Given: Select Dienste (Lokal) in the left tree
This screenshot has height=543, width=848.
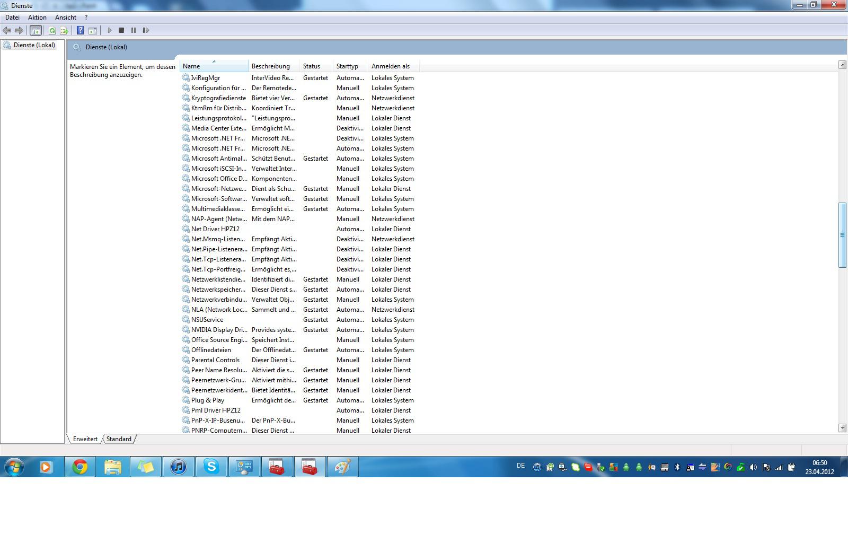Looking at the screenshot, I should (34, 45).
